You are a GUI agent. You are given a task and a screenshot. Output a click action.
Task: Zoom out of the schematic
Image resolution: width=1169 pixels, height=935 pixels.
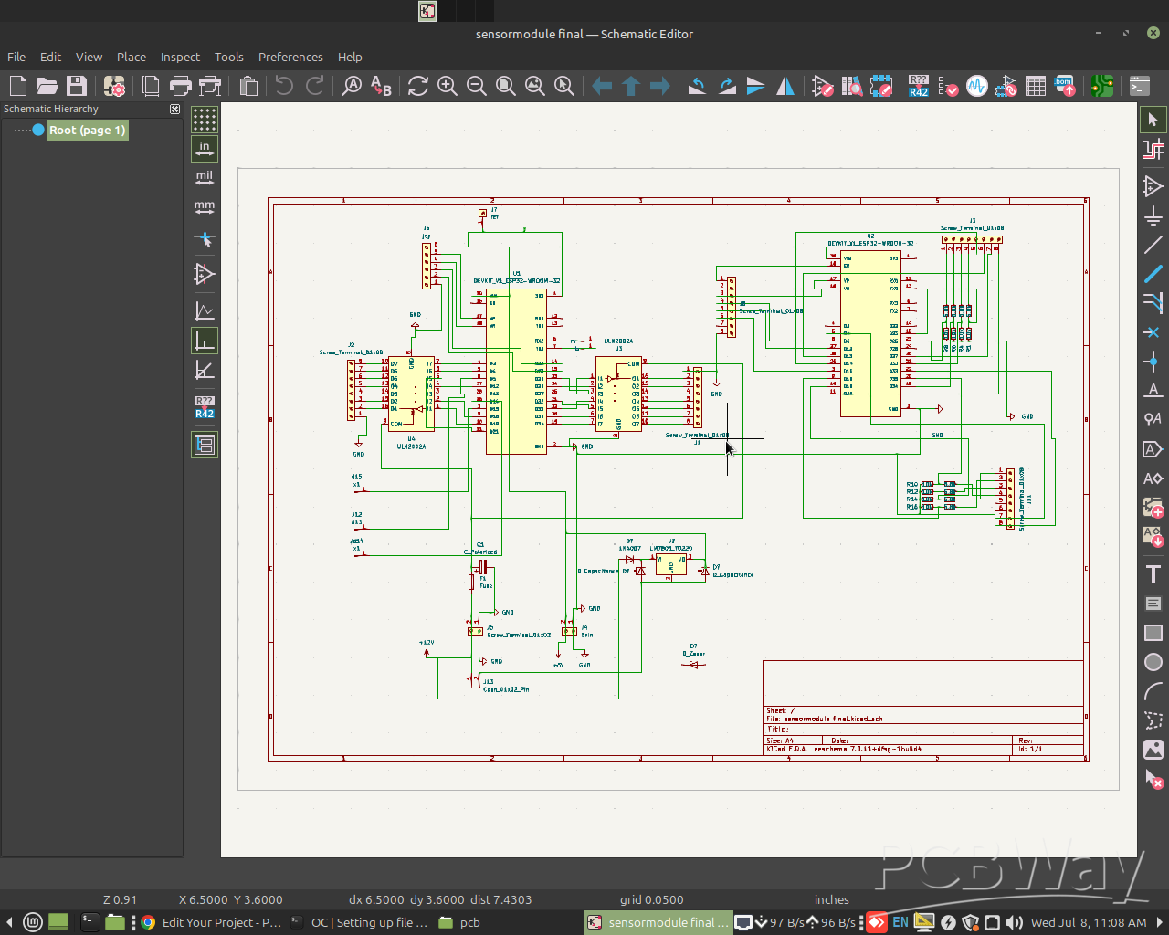pyautogui.click(x=477, y=86)
